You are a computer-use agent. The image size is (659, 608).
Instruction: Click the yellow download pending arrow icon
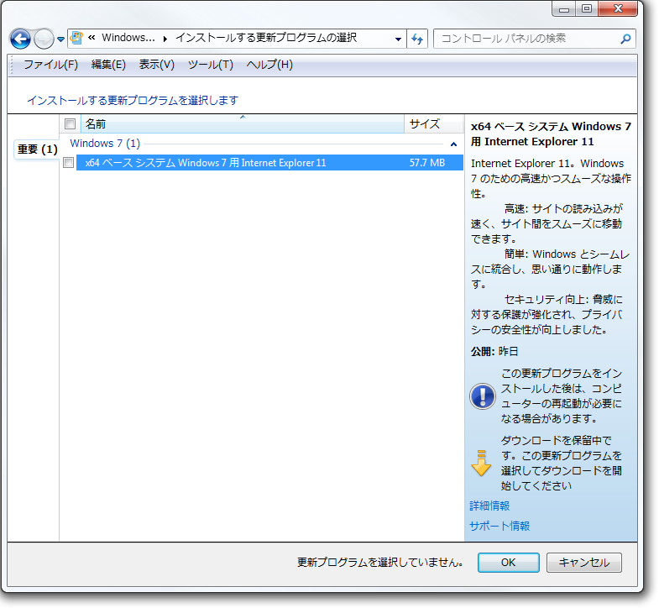(481, 463)
